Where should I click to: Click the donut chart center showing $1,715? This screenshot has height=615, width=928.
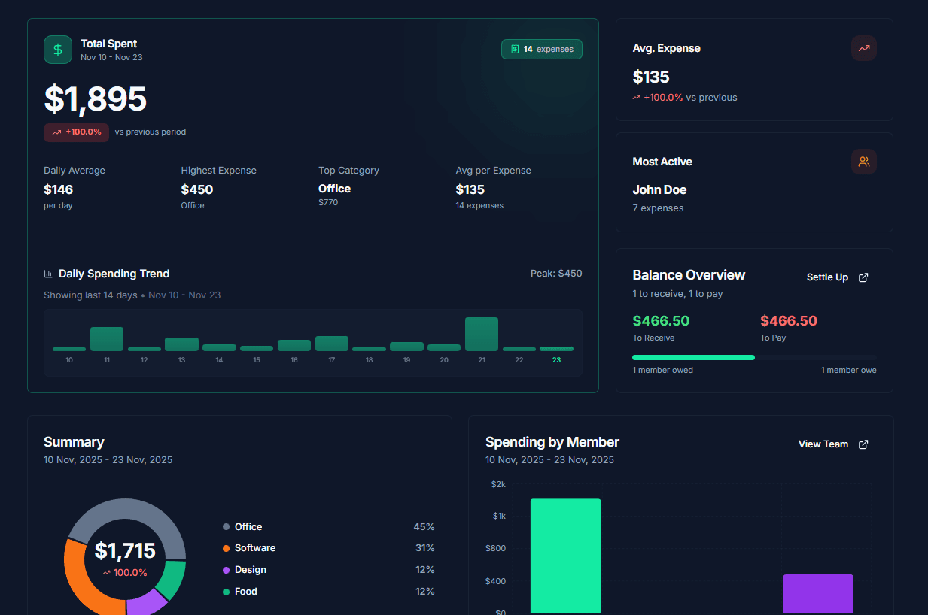tap(126, 552)
